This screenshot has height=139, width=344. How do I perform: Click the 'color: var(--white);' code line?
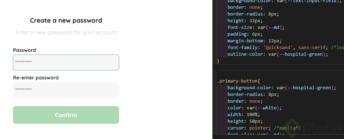[x=255, y=108]
